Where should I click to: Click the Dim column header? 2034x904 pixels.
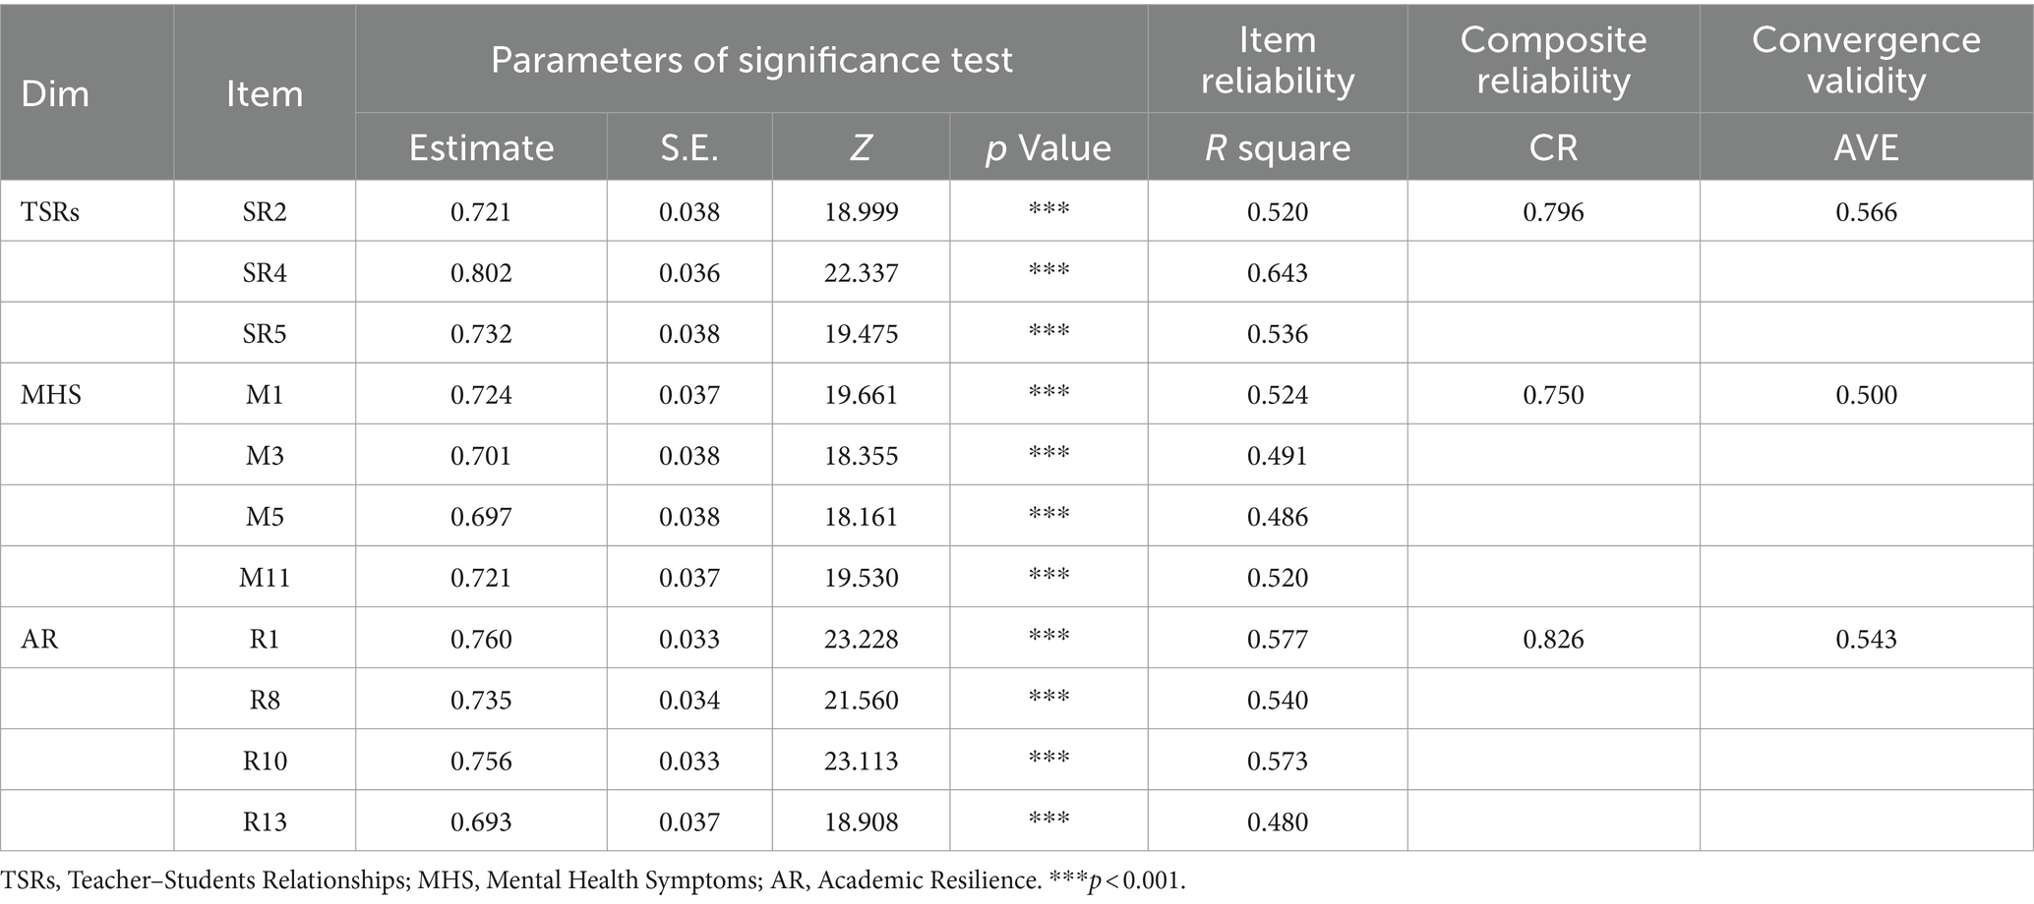[x=55, y=94]
